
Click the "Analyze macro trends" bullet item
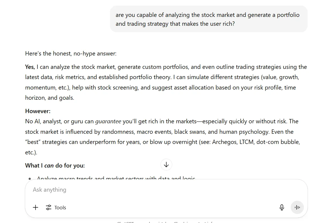coord(116,178)
